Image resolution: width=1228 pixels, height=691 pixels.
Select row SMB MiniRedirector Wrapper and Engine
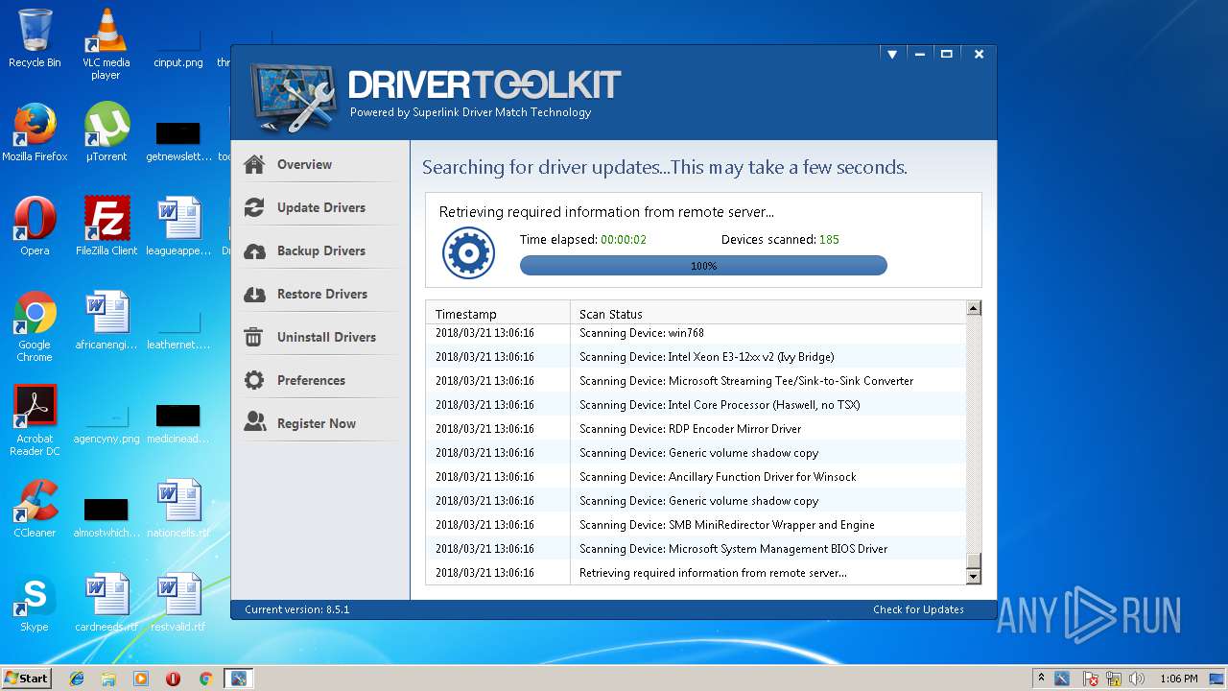(x=696, y=525)
